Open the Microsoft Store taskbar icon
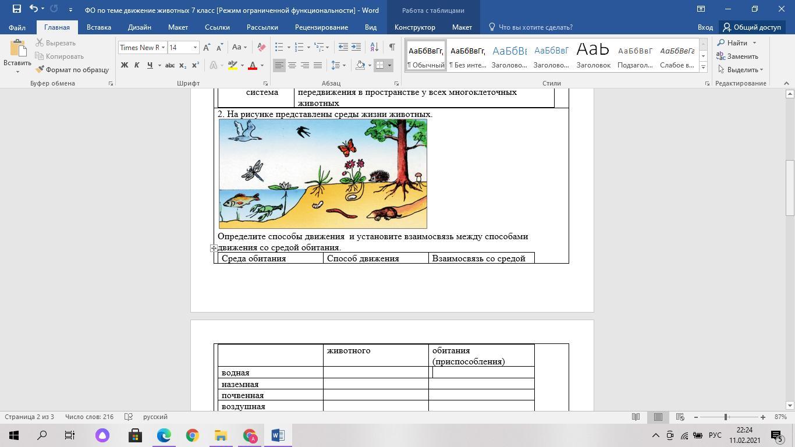The width and height of the screenshot is (795, 447). (x=135, y=435)
